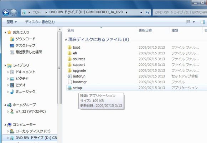Select the upgrade folder icon
Screen dimensions: 207x143
(x=69, y=70)
